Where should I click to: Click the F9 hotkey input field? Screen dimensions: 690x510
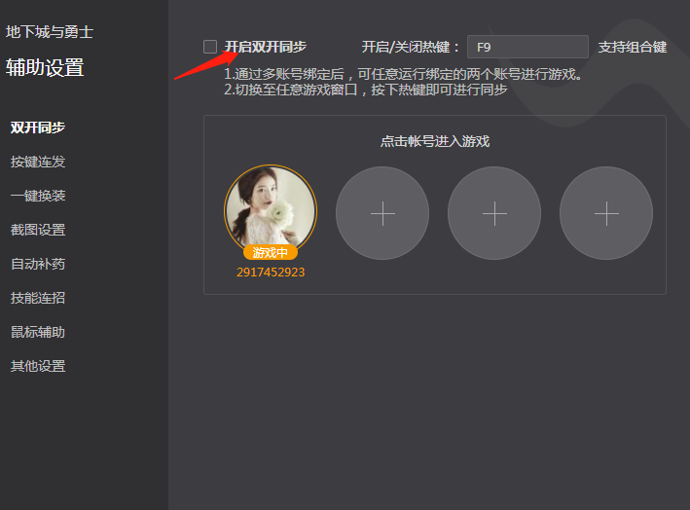(x=527, y=47)
